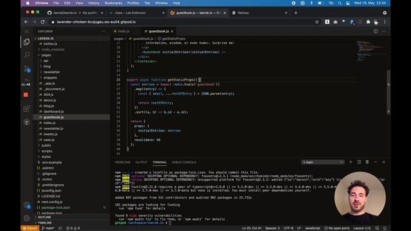
Task: Switch to the OUTPUT panel tab
Action: [141, 162]
